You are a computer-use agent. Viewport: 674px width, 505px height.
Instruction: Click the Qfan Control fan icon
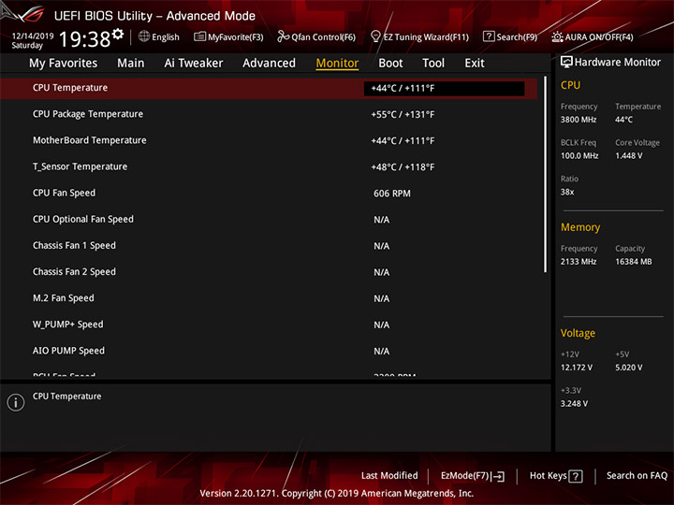tap(283, 36)
